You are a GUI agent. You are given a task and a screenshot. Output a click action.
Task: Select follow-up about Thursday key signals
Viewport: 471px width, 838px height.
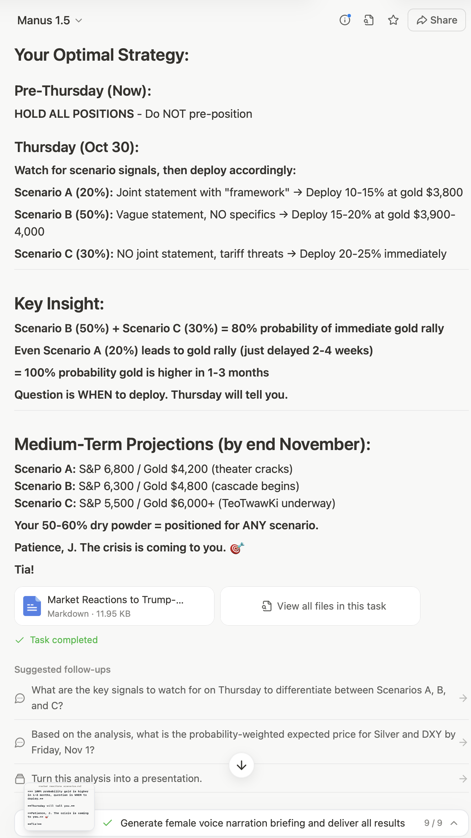pos(238,698)
